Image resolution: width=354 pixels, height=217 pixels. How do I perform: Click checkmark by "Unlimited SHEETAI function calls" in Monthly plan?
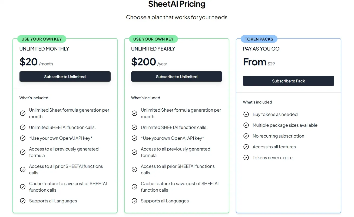coord(23,127)
